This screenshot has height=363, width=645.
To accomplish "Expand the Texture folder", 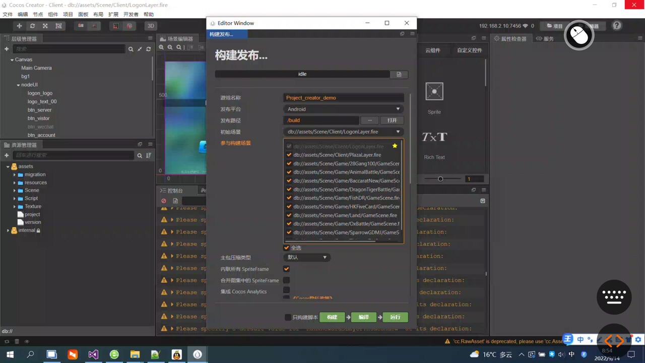I will [15, 206].
